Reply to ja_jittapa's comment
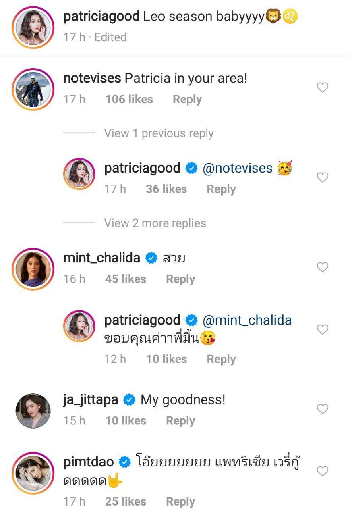 tap(180, 421)
